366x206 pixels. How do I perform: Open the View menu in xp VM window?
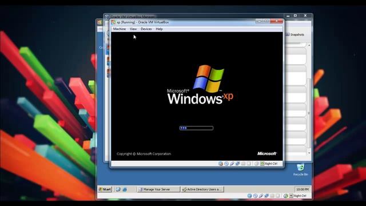coord(133,29)
